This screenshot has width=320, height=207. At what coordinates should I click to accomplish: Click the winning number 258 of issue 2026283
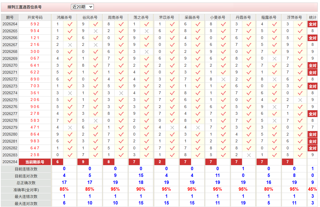pos(35,155)
